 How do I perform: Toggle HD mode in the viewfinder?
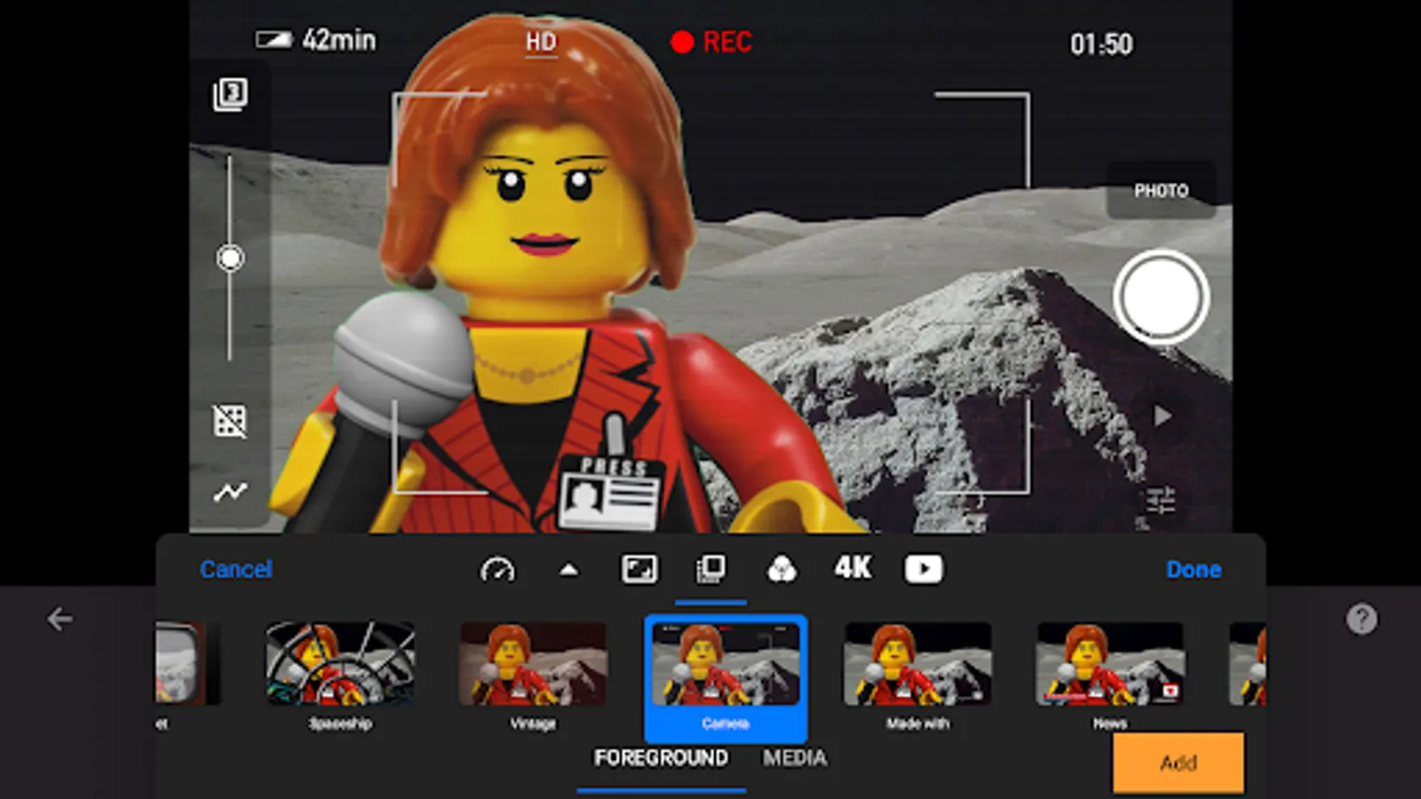coord(543,40)
